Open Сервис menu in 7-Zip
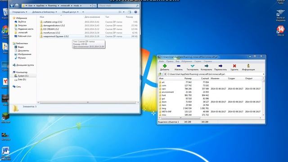 pyautogui.click(x=198, y=61)
